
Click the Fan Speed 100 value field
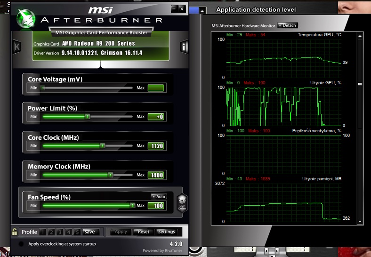pyautogui.click(x=156, y=206)
